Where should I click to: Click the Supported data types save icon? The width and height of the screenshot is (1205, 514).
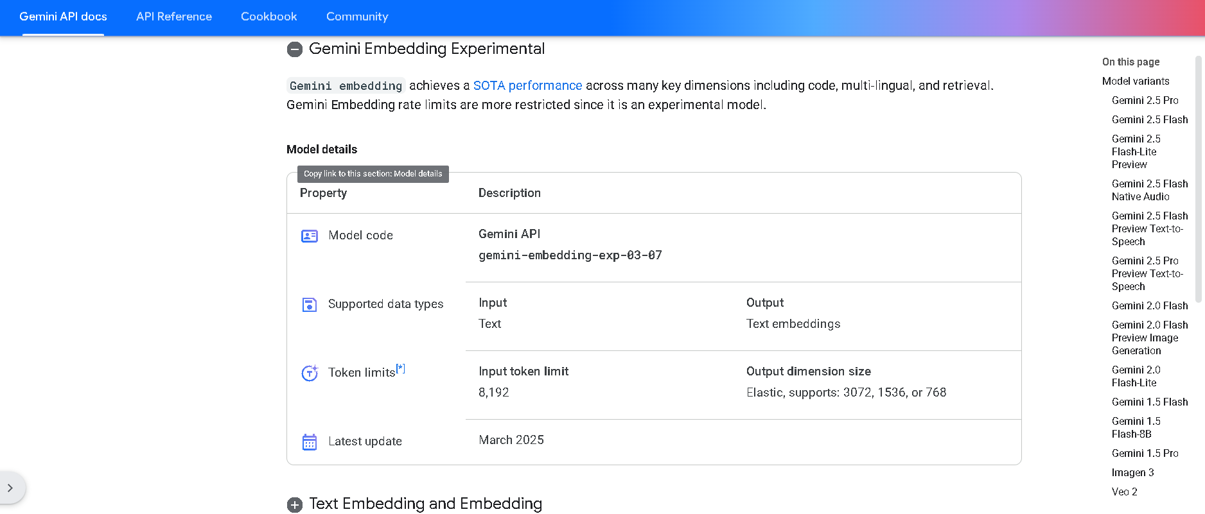click(310, 305)
